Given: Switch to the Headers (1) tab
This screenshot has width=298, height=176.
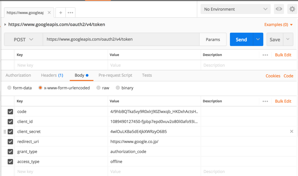Looking at the screenshot, I should (52, 75).
